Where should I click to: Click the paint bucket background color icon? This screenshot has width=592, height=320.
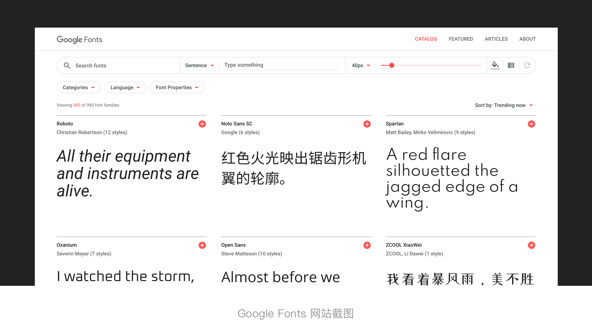tap(495, 65)
